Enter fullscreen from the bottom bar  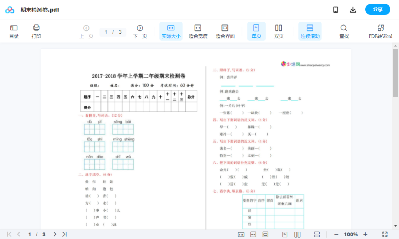pyautogui.click(x=385, y=234)
